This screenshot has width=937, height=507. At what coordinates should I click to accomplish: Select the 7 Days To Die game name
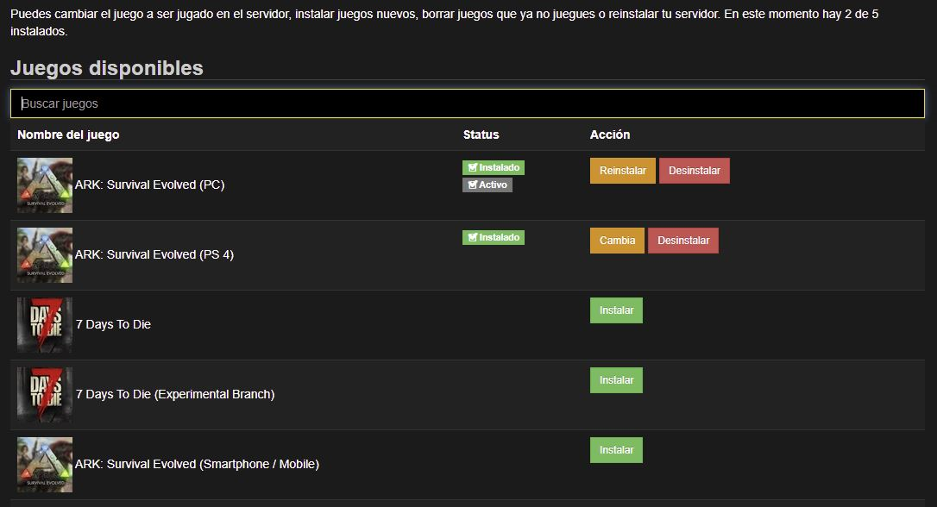click(113, 325)
